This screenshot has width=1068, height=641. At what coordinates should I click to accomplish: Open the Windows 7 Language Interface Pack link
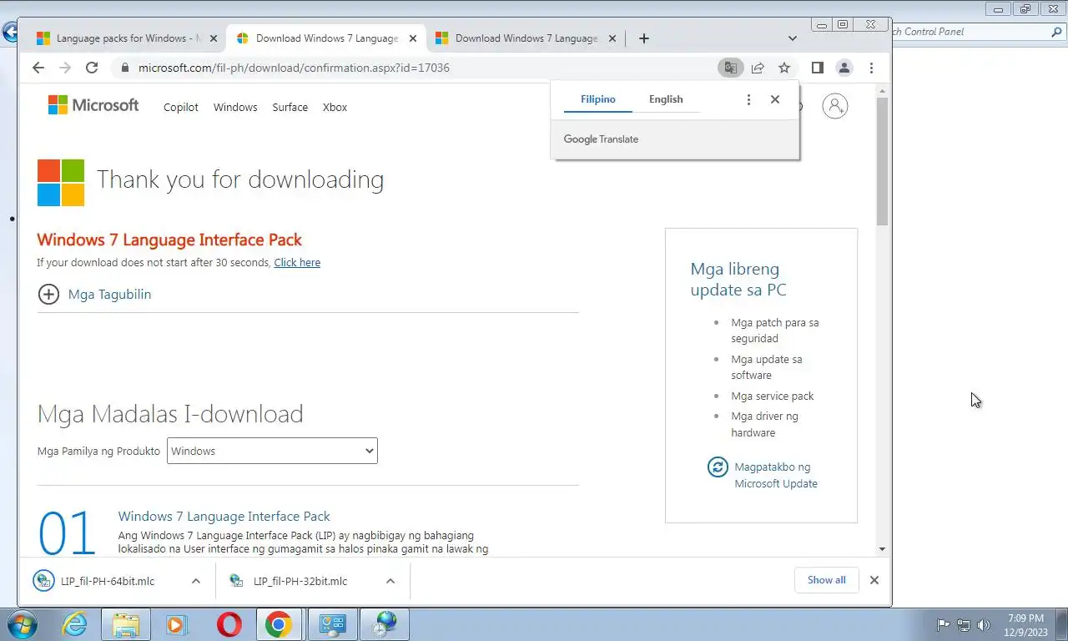point(224,517)
